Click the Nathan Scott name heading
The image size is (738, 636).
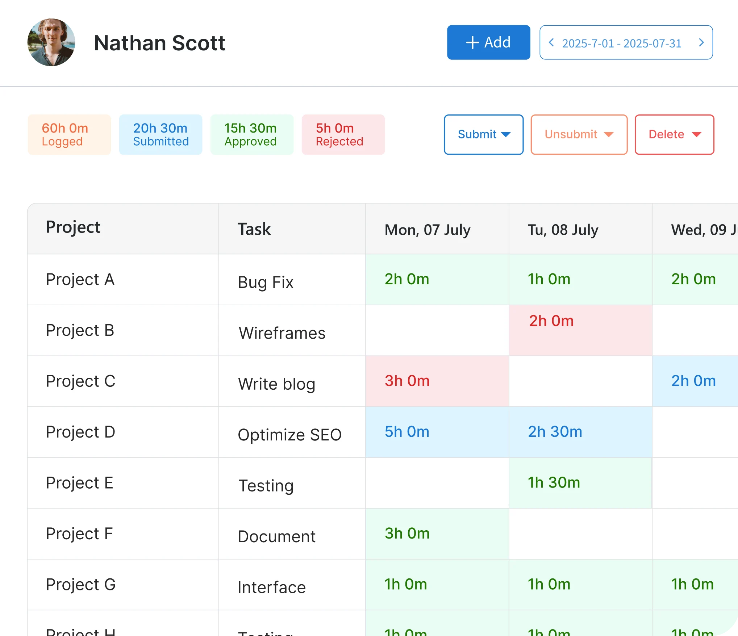click(x=159, y=43)
